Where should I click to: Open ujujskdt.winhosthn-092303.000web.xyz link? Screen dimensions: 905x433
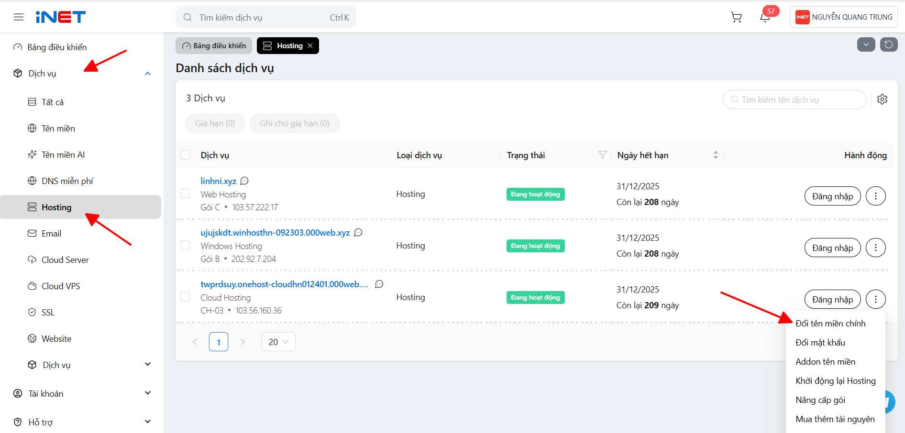[275, 232]
